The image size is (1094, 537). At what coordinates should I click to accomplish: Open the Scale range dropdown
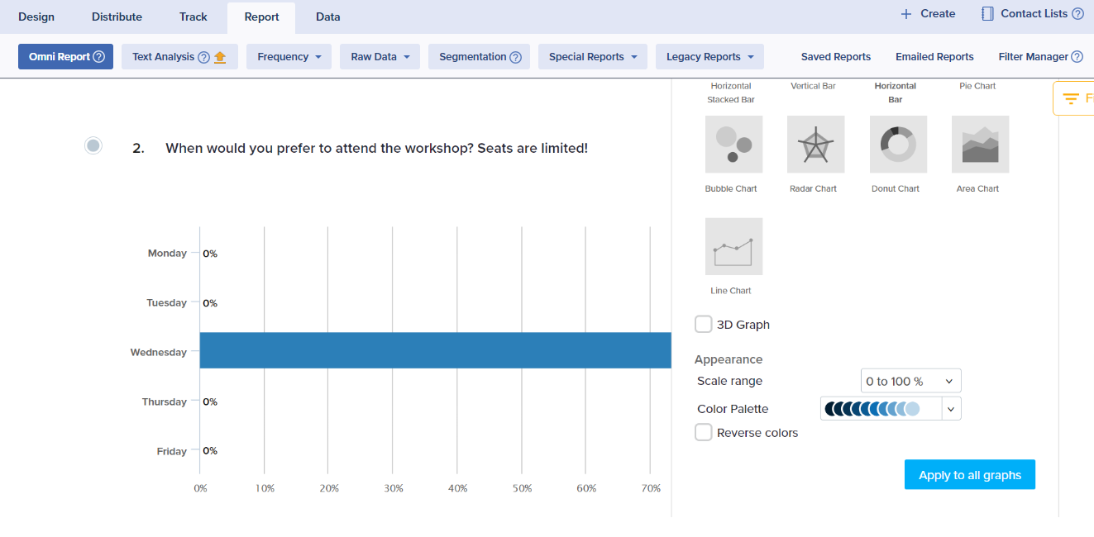910,381
